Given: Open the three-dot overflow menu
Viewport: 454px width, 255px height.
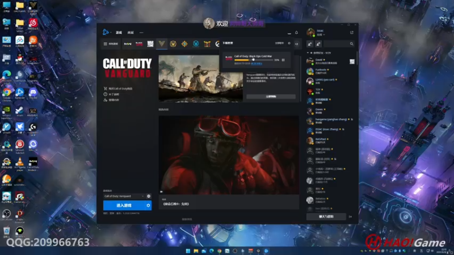Looking at the screenshot, I should [141, 33].
